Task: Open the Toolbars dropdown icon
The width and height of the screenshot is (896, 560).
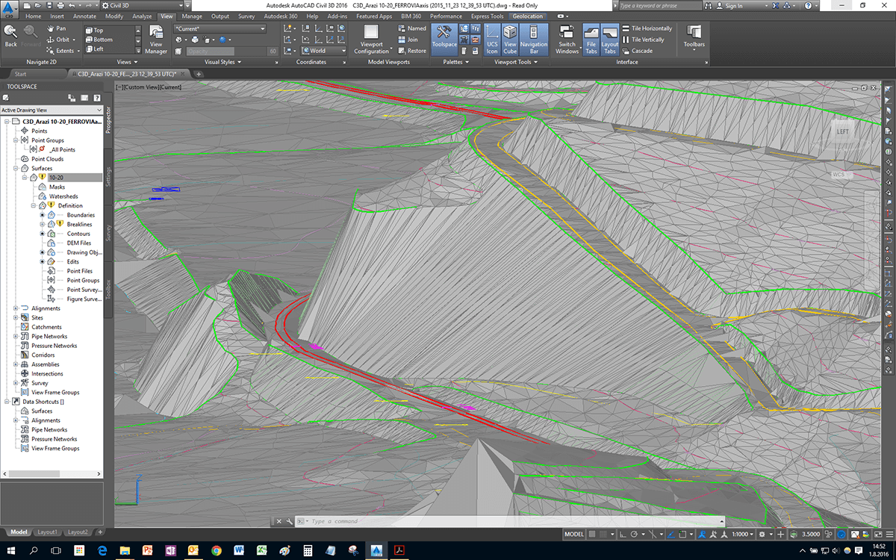Action: 694,37
